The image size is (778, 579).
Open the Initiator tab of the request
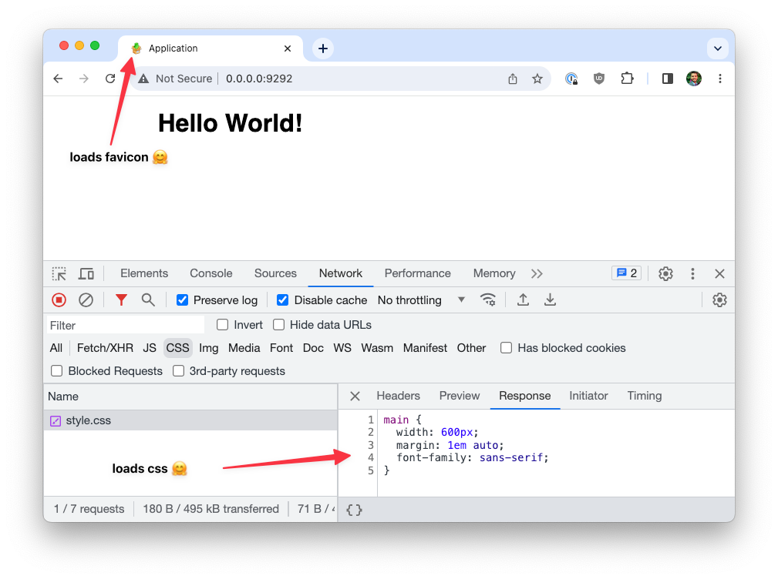click(588, 396)
